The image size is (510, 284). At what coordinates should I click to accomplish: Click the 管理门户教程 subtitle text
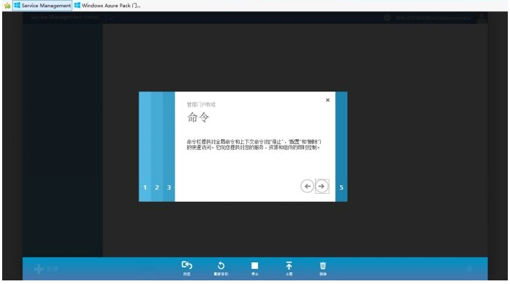tap(201, 105)
